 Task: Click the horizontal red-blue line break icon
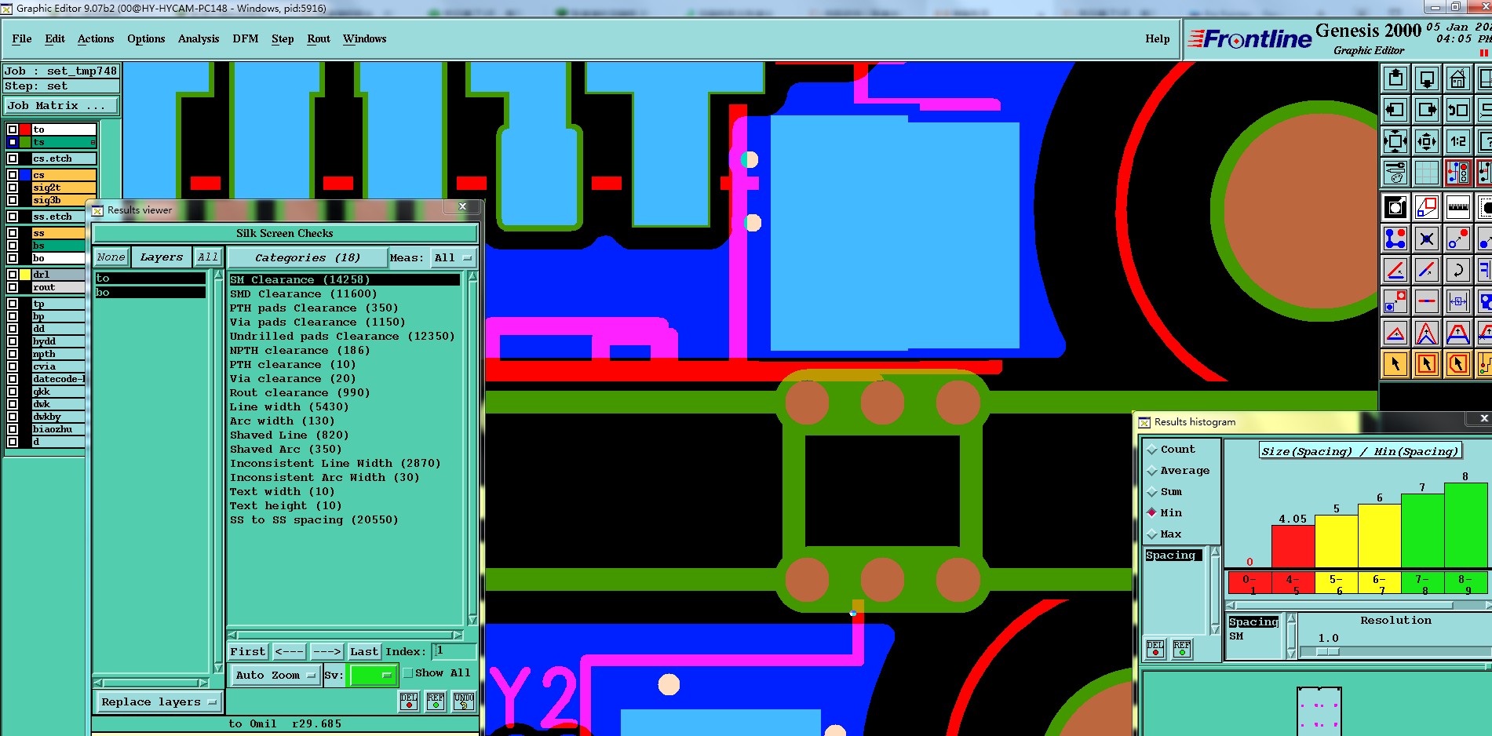1427,301
